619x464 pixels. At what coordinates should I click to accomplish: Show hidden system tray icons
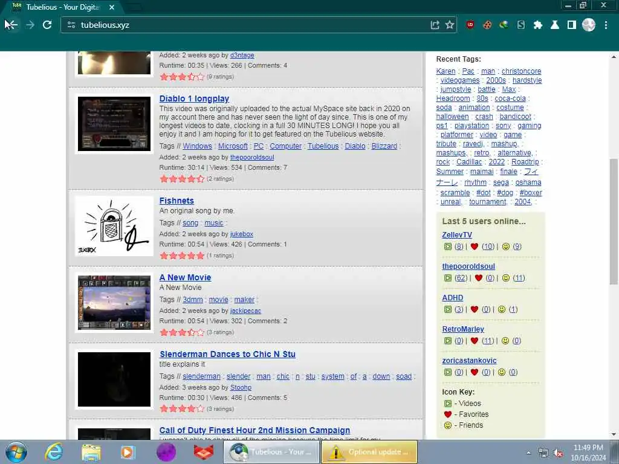tap(528, 453)
